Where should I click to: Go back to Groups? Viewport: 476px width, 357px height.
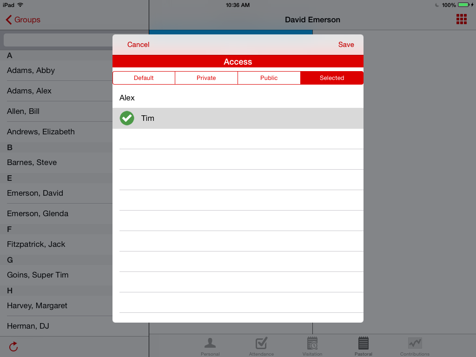point(23,20)
